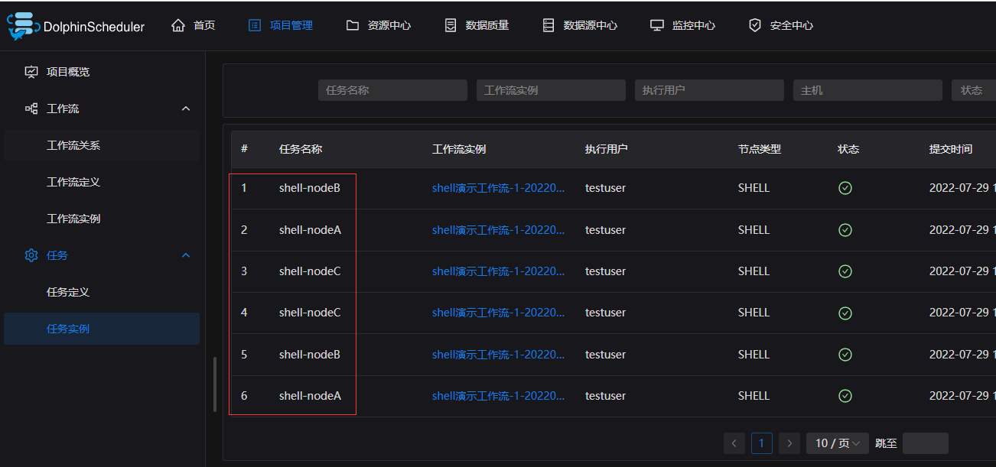This screenshot has height=467, width=996.
Task: Open workflow instance link in row 2
Action: (x=498, y=230)
